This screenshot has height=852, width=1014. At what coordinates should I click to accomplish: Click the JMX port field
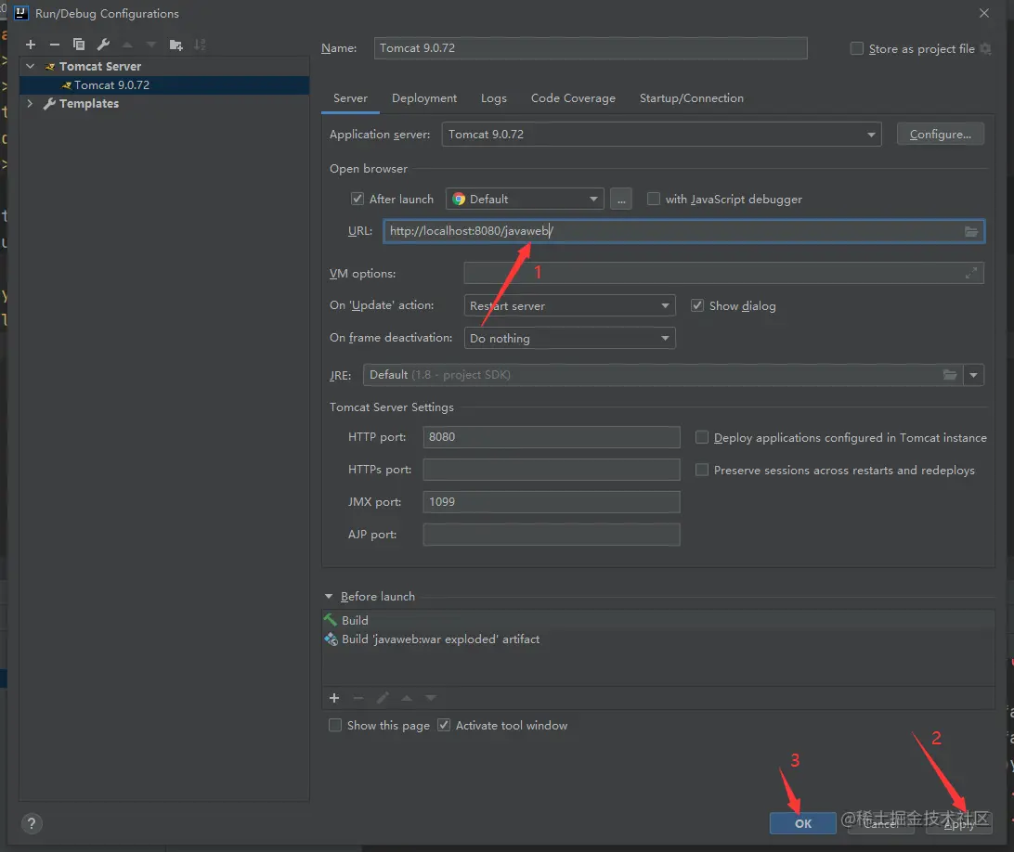(x=552, y=502)
